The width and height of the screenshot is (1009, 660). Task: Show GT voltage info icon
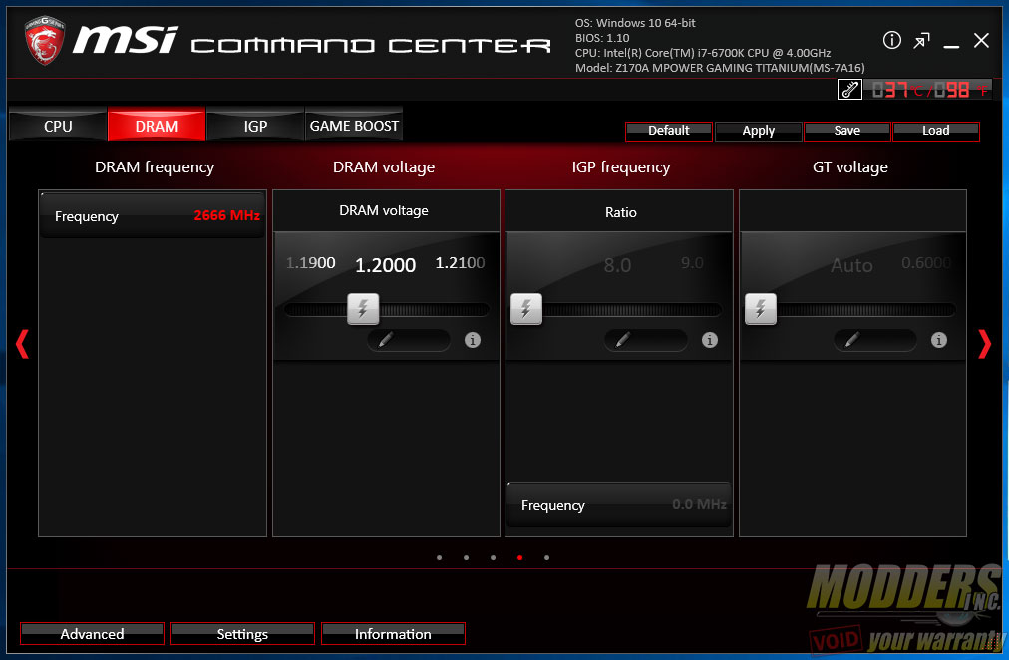point(939,340)
